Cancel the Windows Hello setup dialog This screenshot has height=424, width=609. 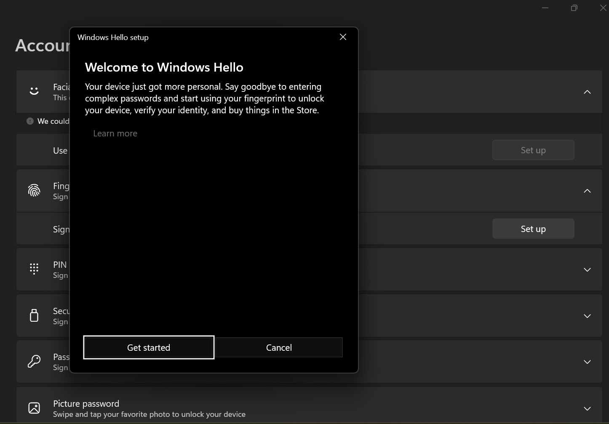point(279,347)
